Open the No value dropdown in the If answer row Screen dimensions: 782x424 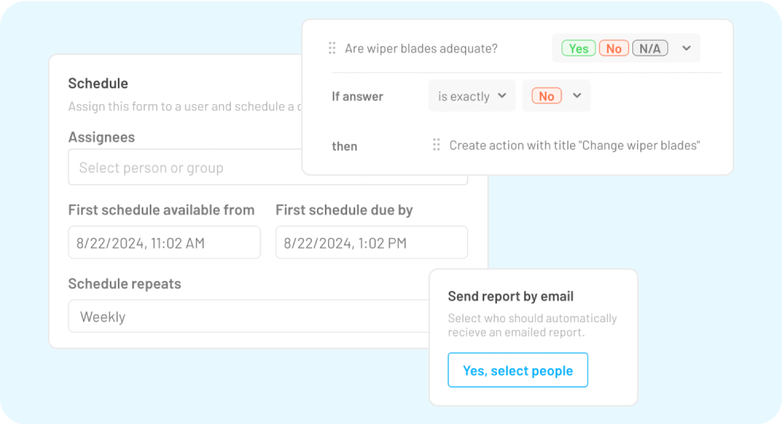[556, 96]
